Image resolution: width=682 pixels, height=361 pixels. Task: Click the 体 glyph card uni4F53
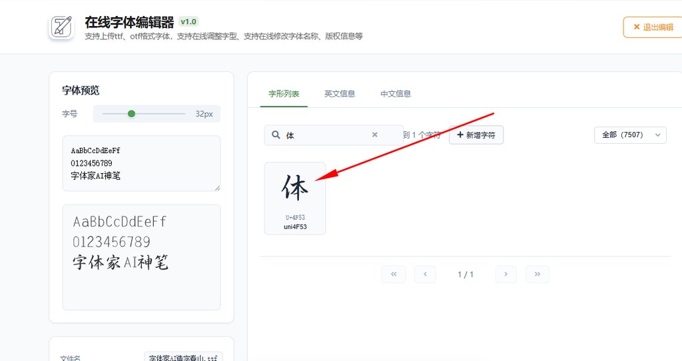tap(295, 198)
